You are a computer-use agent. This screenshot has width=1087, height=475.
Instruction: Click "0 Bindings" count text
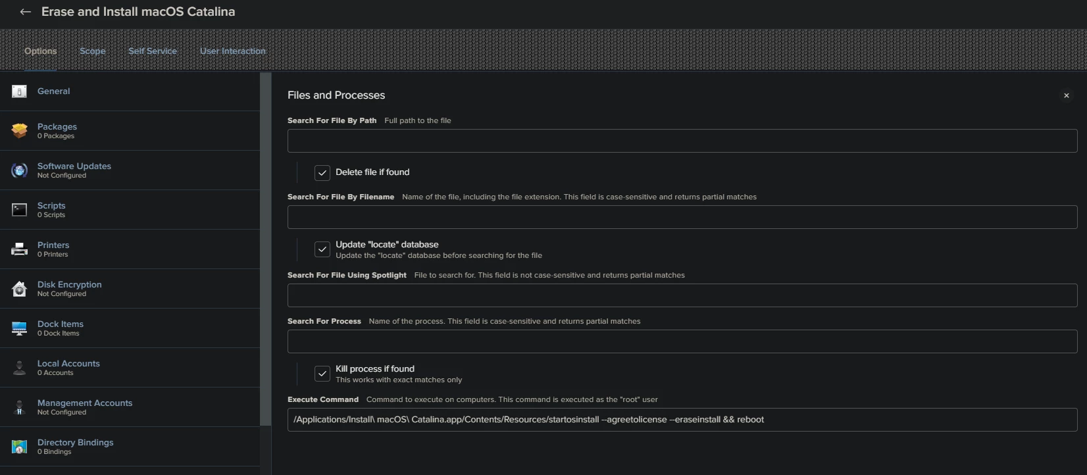pyautogui.click(x=55, y=452)
